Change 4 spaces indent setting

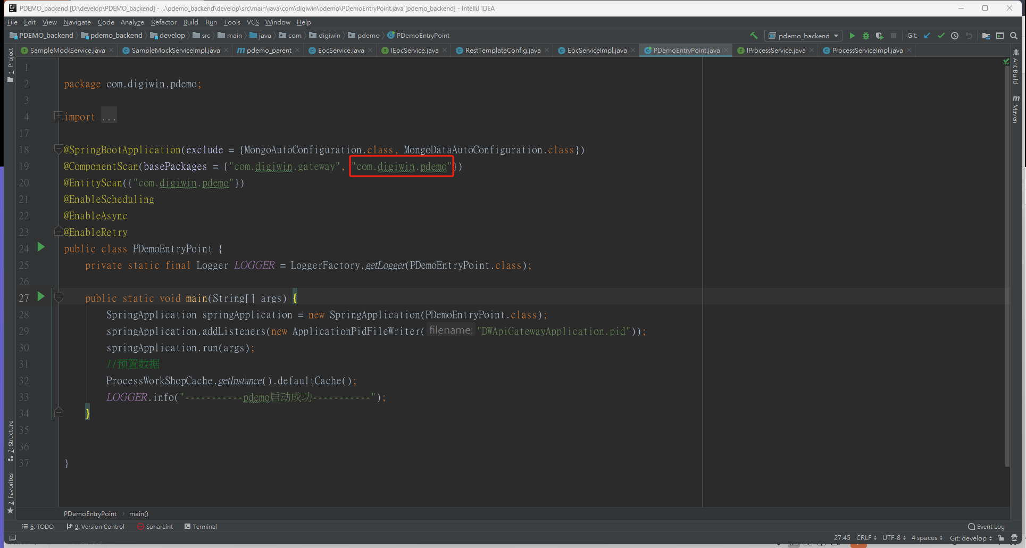coord(927,538)
